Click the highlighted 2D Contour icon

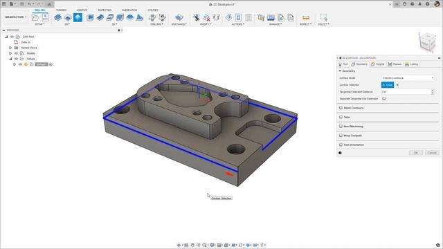(78, 17)
